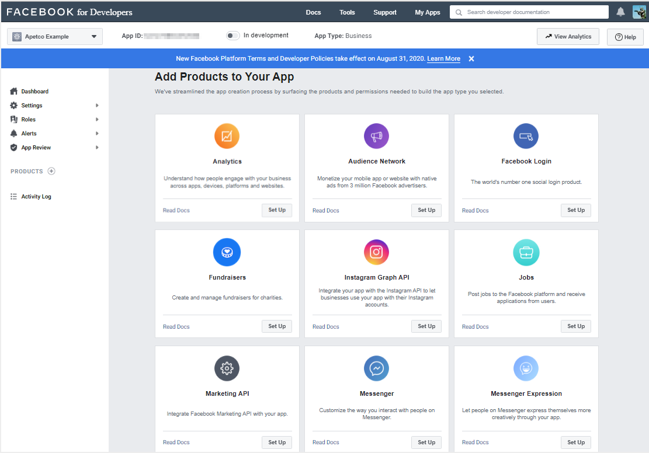Viewport: 649px width, 453px height.
Task: Read Docs for Marketing API
Action: tap(176, 442)
